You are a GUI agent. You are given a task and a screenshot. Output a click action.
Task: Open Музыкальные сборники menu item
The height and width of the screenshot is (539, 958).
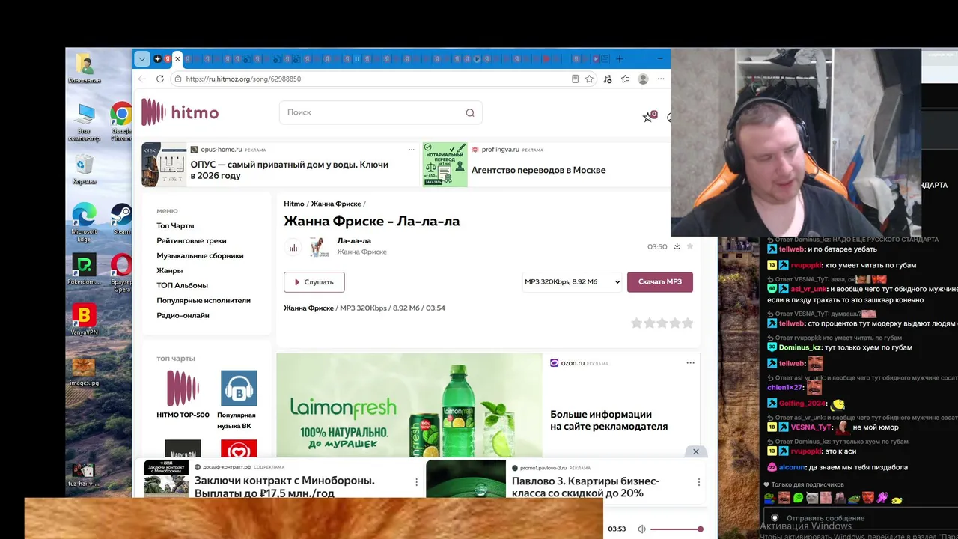200,255
